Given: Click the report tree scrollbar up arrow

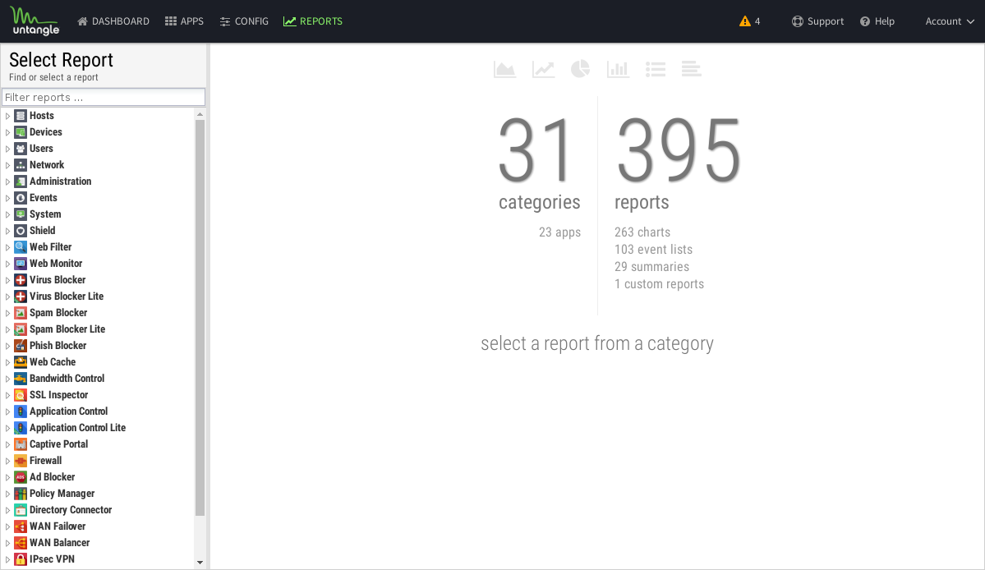Looking at the screenshot, I should [x=200, y=114].
